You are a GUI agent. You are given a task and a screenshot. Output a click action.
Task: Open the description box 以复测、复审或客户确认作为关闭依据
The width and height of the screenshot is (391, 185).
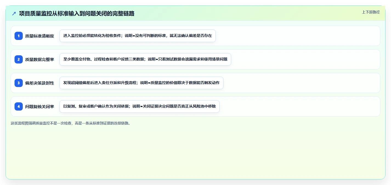(140, 106)
